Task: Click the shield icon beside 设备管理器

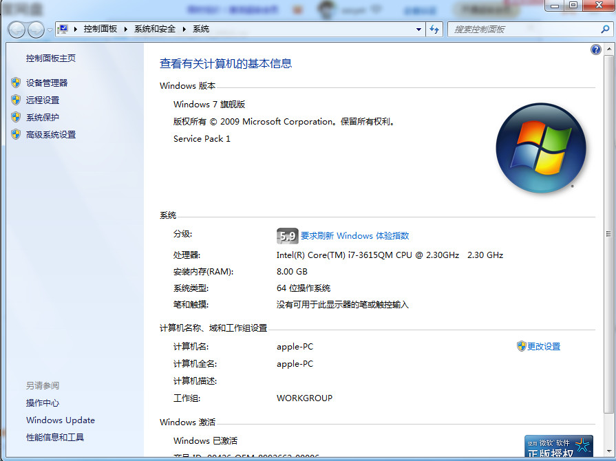Action: click(16, 83)
